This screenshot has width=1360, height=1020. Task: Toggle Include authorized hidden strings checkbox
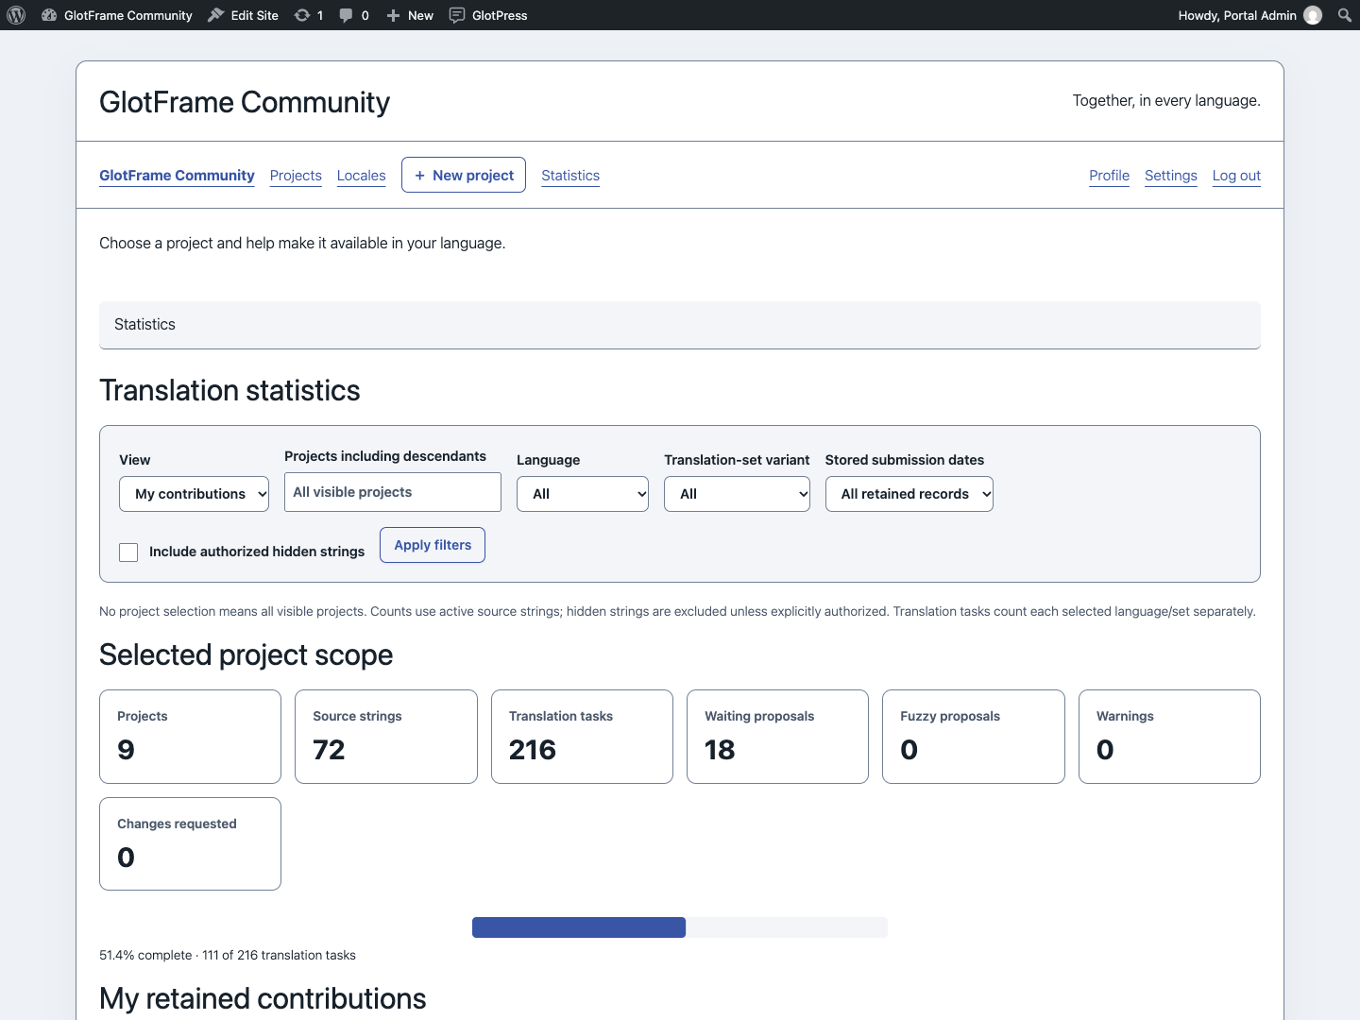[x=128, y=552]
